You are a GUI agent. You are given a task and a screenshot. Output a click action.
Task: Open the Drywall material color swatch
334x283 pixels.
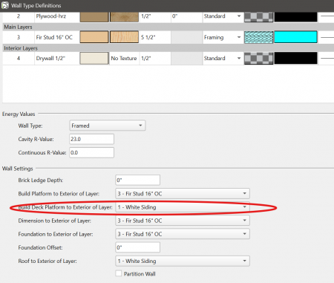pyautogui.click(x=94, y=58)
